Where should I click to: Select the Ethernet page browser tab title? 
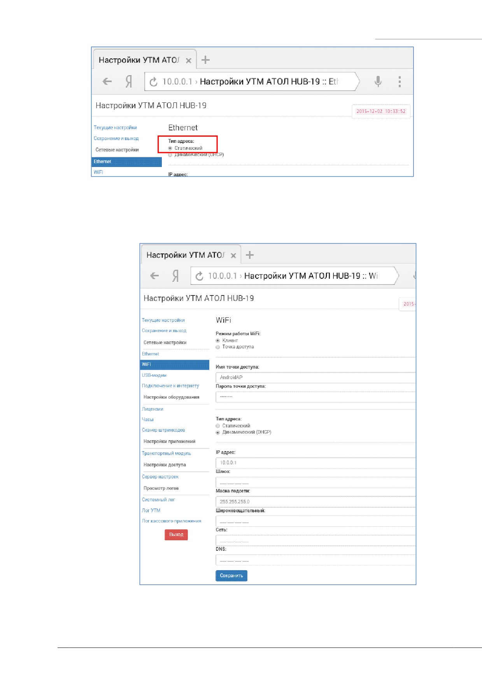(138, 60)
